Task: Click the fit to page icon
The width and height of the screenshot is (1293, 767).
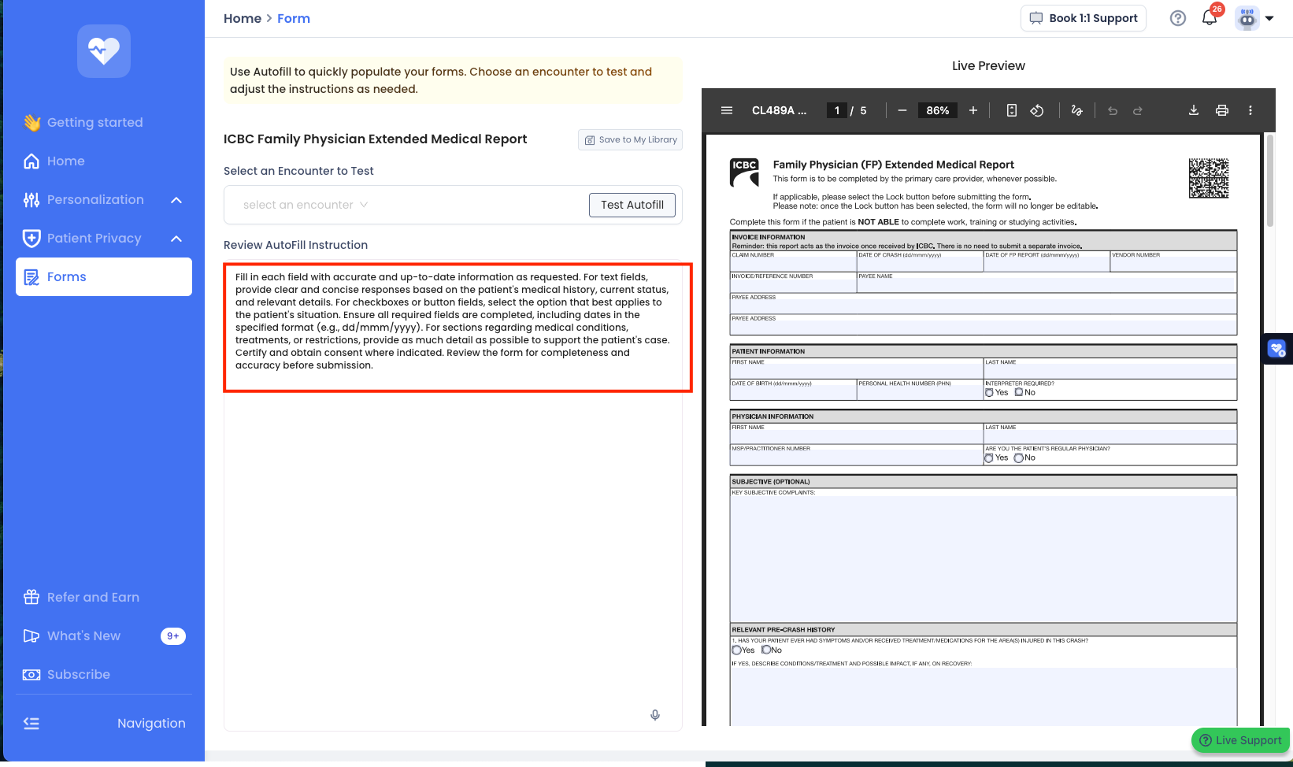Action: (1012, 110)
